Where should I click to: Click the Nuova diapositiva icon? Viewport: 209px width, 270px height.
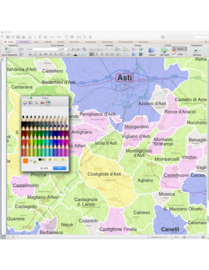8,50
